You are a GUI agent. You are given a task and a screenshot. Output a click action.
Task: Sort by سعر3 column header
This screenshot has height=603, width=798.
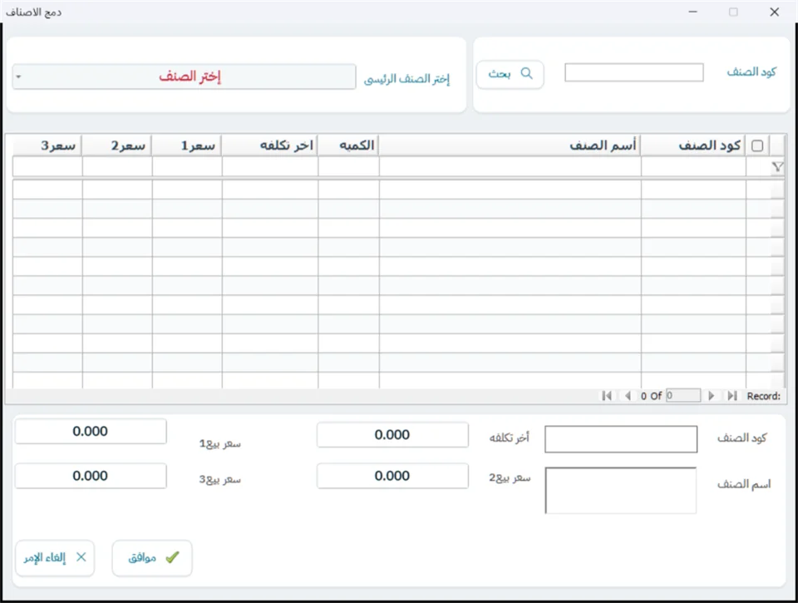pyautogui.click(x=47, y=146)
